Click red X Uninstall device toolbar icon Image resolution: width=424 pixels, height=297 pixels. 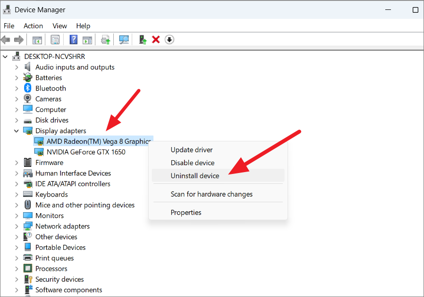click(156, 40)
